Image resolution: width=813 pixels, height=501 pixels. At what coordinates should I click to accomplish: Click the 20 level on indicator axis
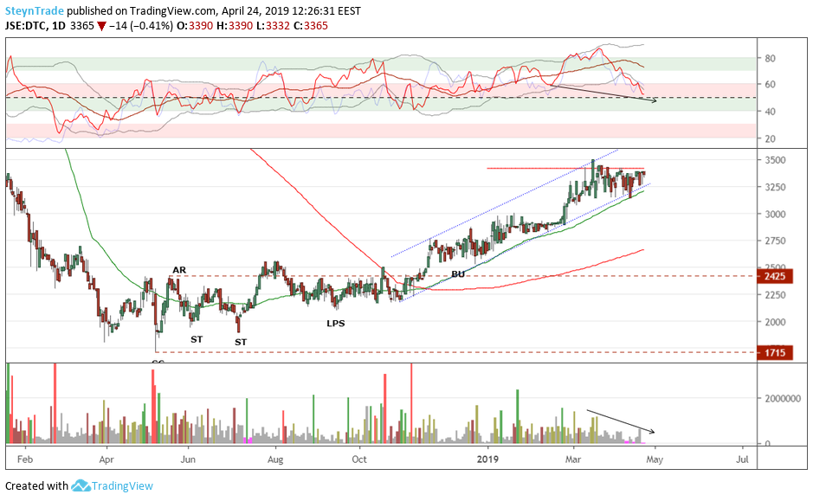770,138
